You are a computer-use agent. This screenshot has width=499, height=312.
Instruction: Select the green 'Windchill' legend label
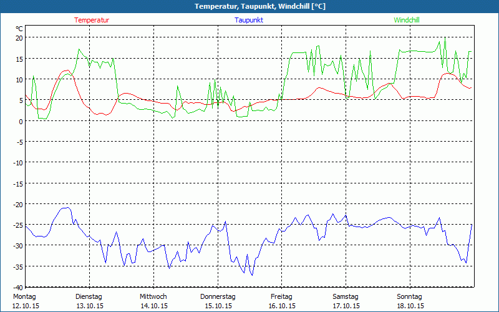407,20
